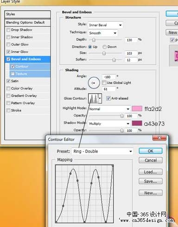
Task: Expand the Preset dropdown Ring - Double
Action: (102, 151)
